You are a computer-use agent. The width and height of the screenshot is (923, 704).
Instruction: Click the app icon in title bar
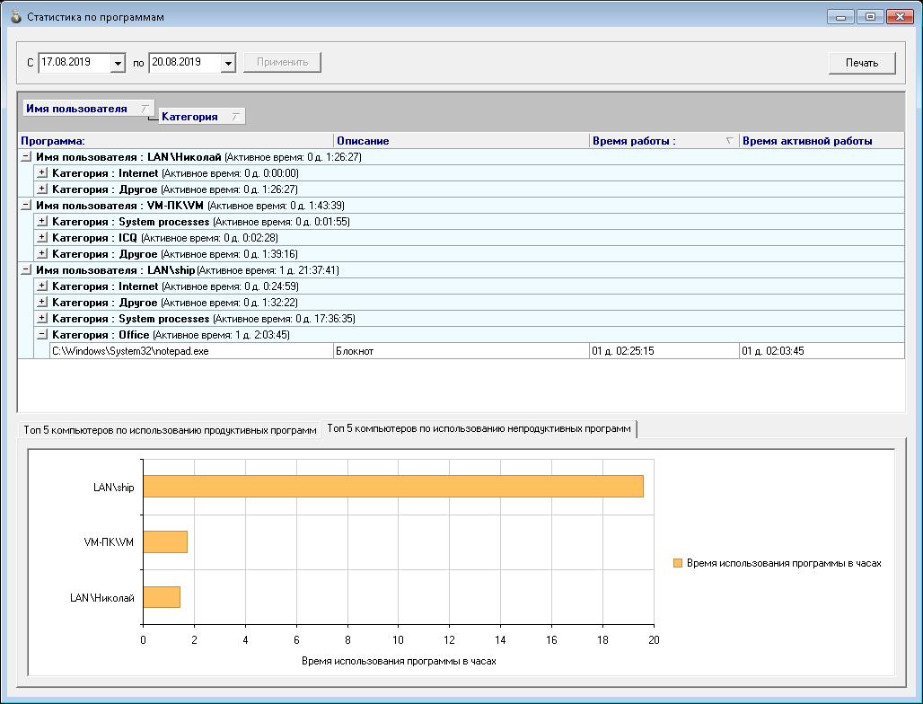pyautogui.click(x=15, y=17)
